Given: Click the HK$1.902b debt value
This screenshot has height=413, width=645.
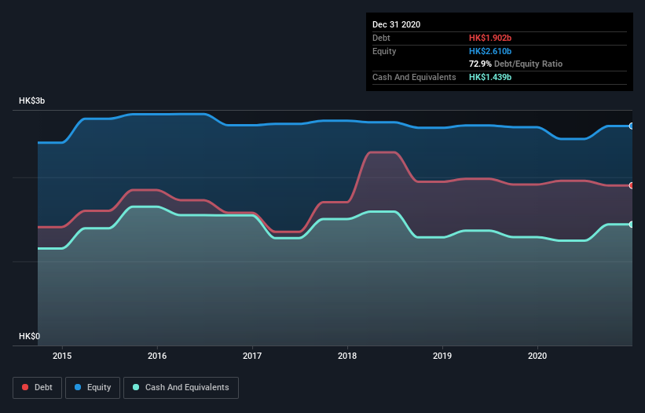Looking at the screenshot, I should click(x=490, y=38).
